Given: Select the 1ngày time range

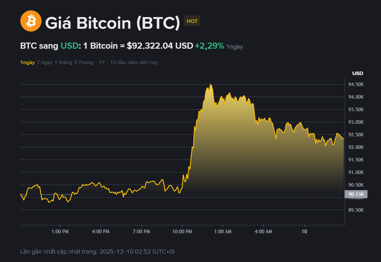Looking at the screenshot, I should [x=27, y=63].
